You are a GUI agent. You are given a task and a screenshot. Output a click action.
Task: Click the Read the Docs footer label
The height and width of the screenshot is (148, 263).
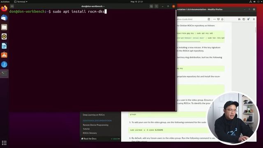pos(89,139)
